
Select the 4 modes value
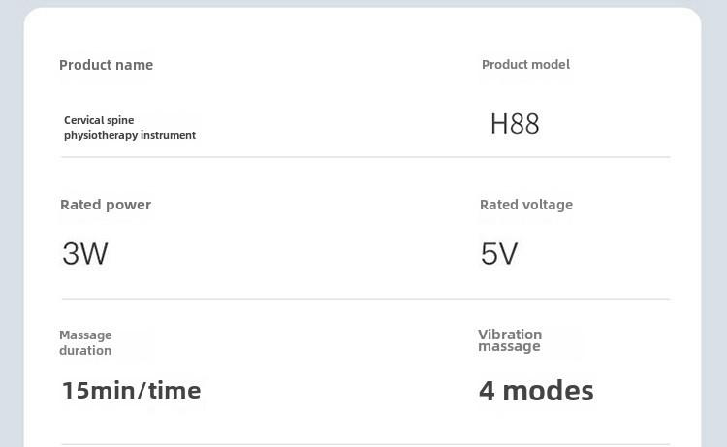pos(536,391)
